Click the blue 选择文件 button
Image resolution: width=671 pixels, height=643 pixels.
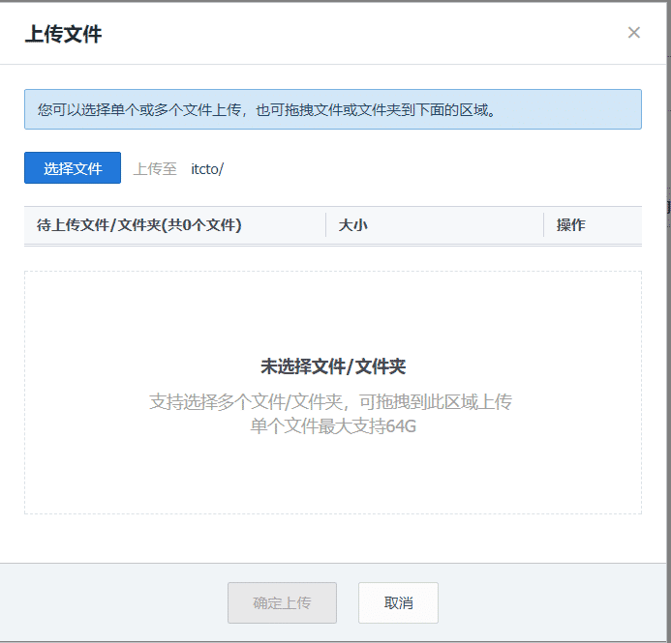coord(73,168)
